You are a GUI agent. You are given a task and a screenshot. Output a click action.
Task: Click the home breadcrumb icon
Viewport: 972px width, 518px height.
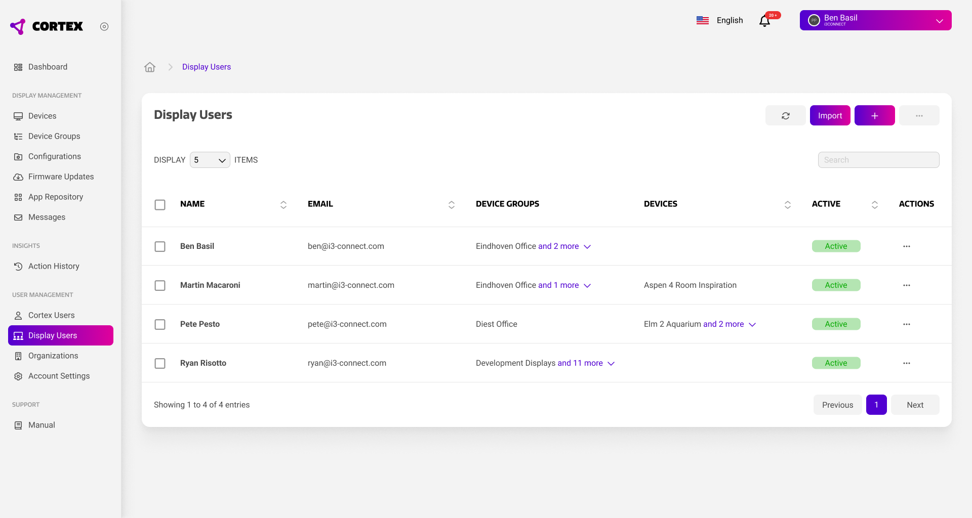click(x=150, y=67)
